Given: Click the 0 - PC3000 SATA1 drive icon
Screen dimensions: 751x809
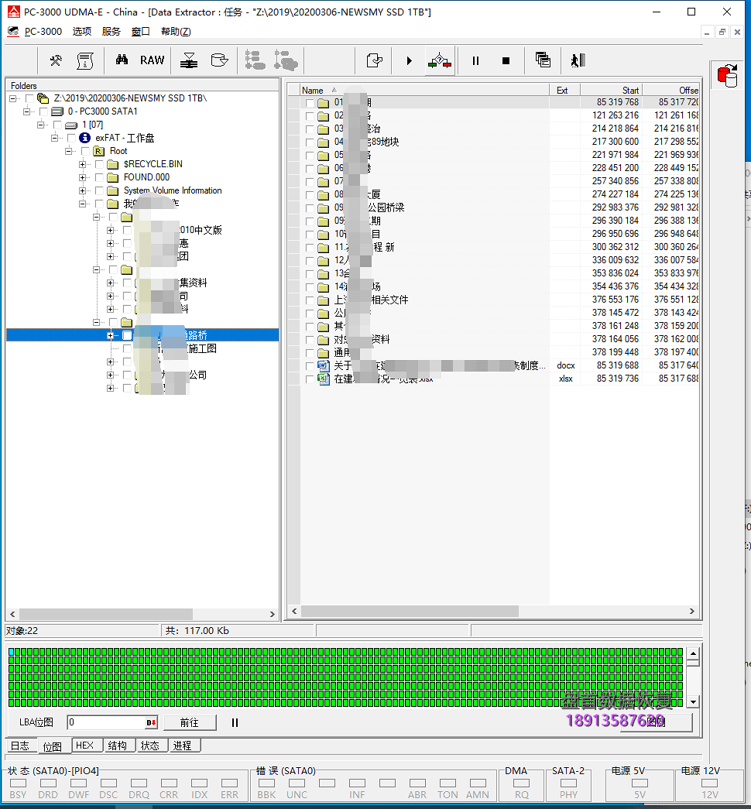Looking at the screenshot, I should pyautogui.click(x=57, y=111).
